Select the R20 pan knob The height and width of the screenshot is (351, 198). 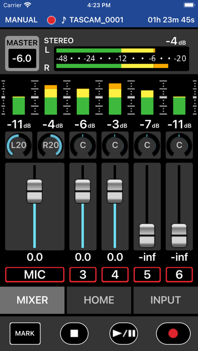tap(51, 145)
